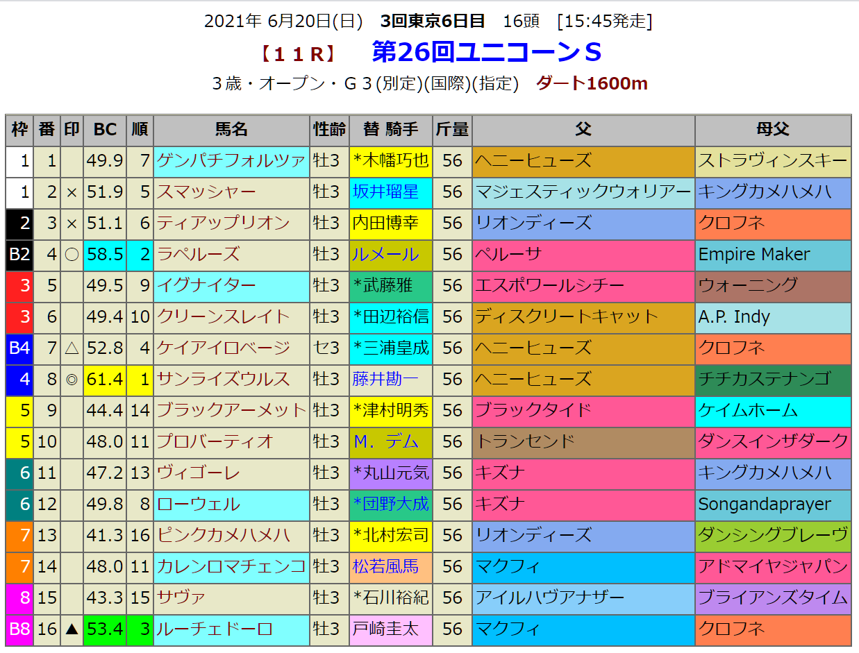
Task: Click the yellow 61.4 BC value cell
Action: click(x=105, y=380)
